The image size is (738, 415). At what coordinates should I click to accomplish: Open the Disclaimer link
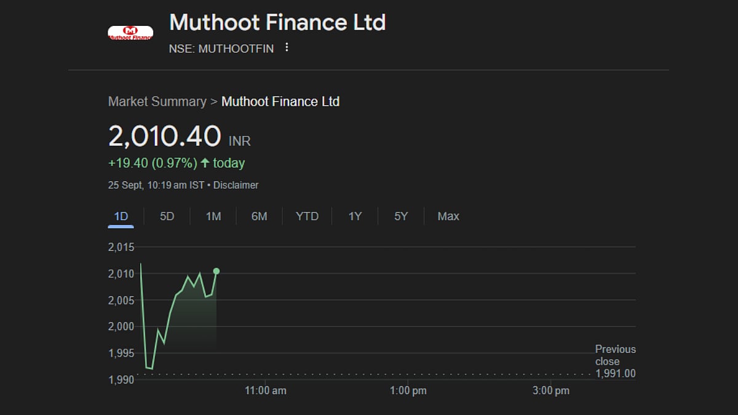point(236,185)
